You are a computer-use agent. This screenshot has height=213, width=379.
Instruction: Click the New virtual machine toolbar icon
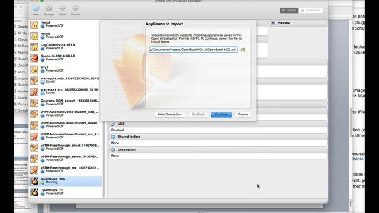(36, 8)
